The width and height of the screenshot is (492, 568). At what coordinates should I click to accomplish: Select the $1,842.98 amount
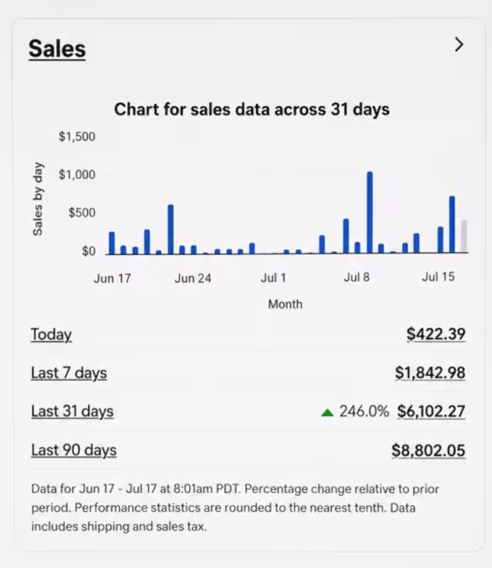[x=430, y=372]
